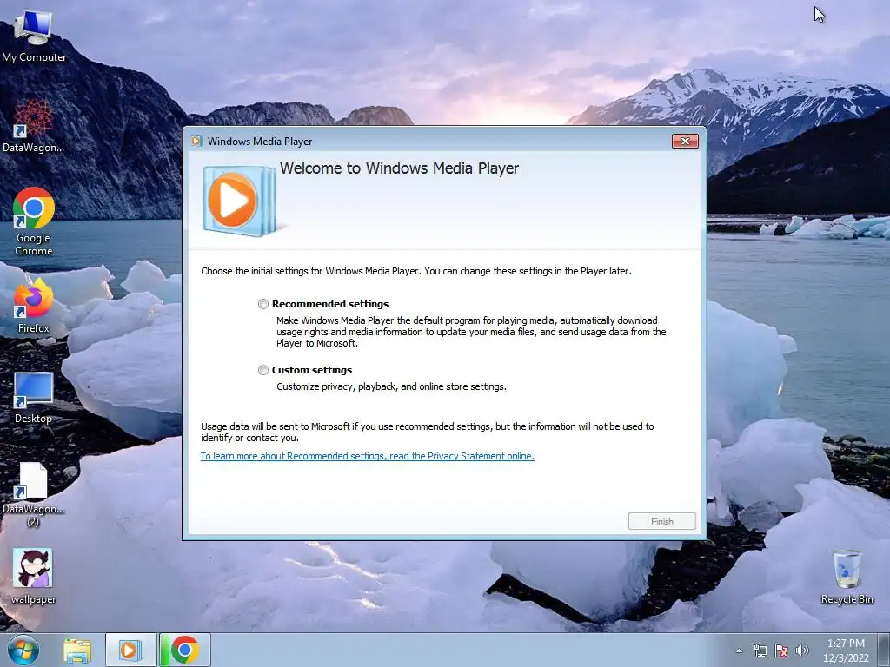Click the 'Customize privacy, playback' description text
This screenshot has width=890, height=667.
tap(391, 386)
